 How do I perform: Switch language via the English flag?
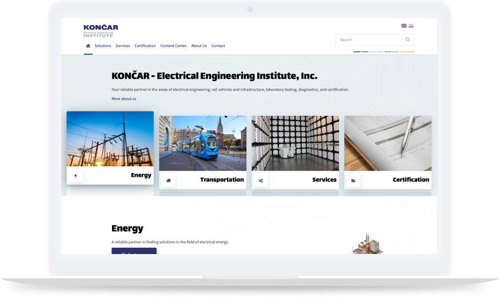click(404, 26)
